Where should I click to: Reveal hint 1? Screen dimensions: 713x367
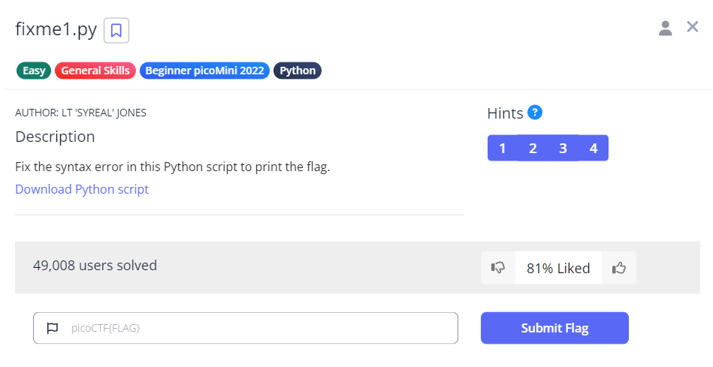[502, 148]
